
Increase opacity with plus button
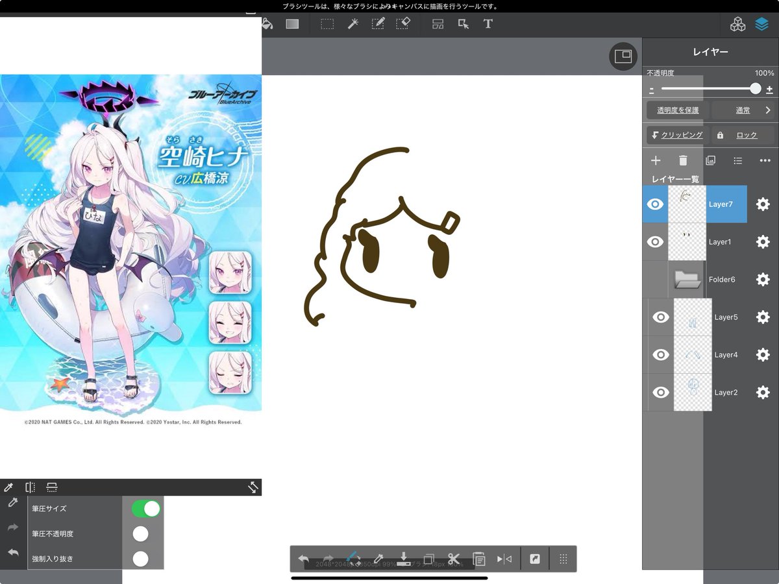tap(769, 90)
